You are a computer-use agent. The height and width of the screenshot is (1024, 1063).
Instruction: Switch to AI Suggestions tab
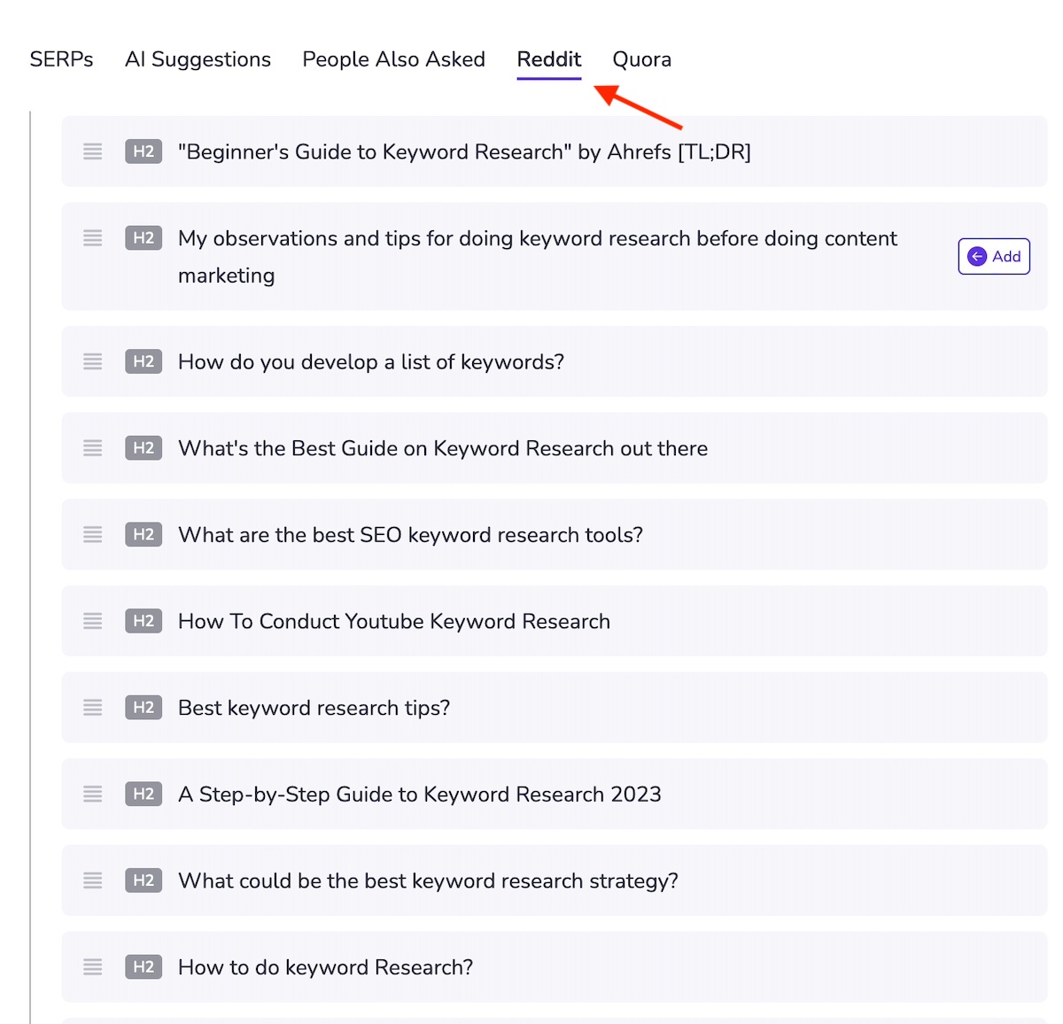click(198, 59)
